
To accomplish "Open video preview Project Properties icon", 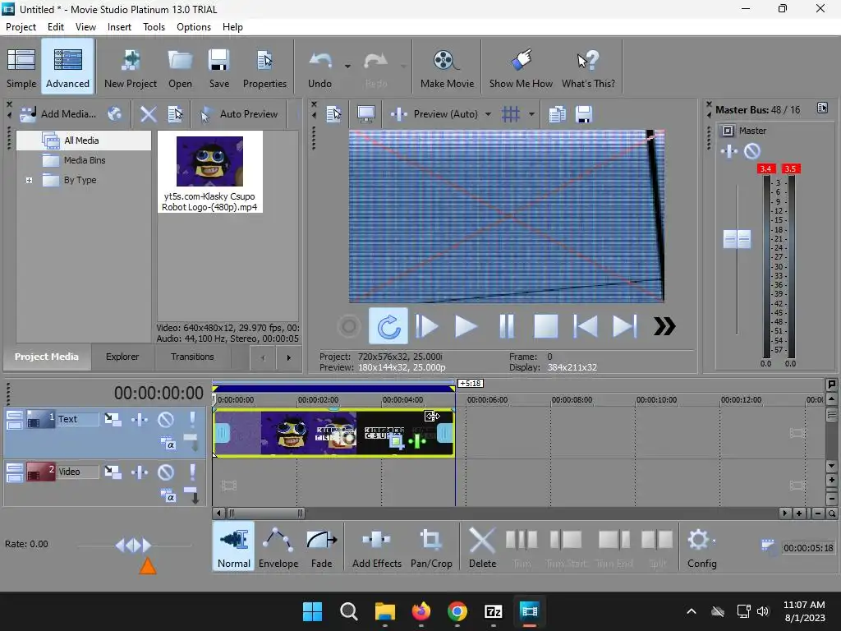I will (x=333, y=113).
